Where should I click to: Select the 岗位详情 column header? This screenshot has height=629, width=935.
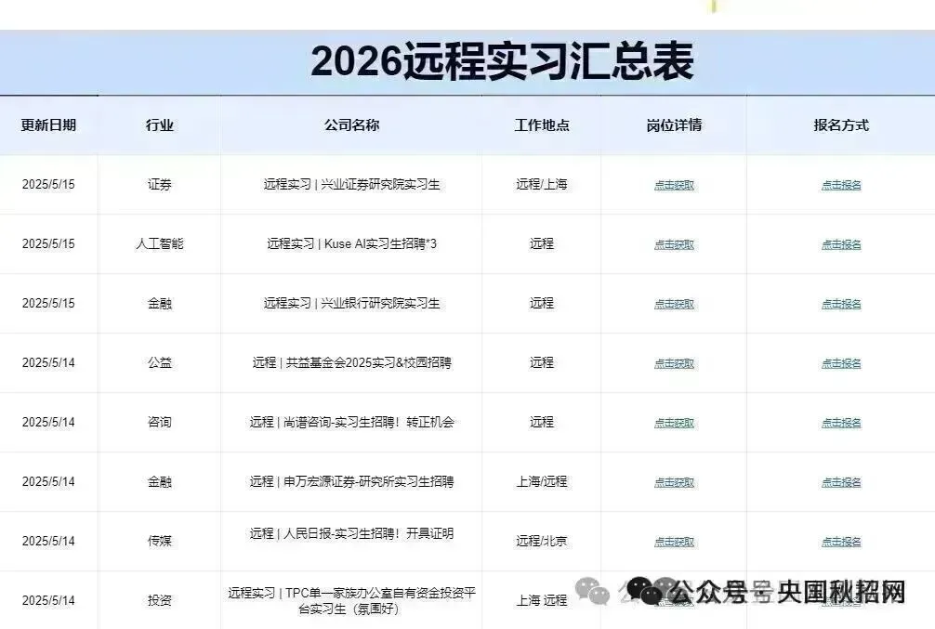(674, 125)
